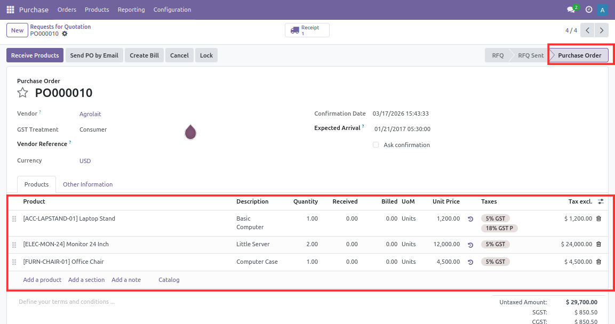Open the gear actions menu next to PO000010
Screen dimensions: 615x324
(65, 34)
